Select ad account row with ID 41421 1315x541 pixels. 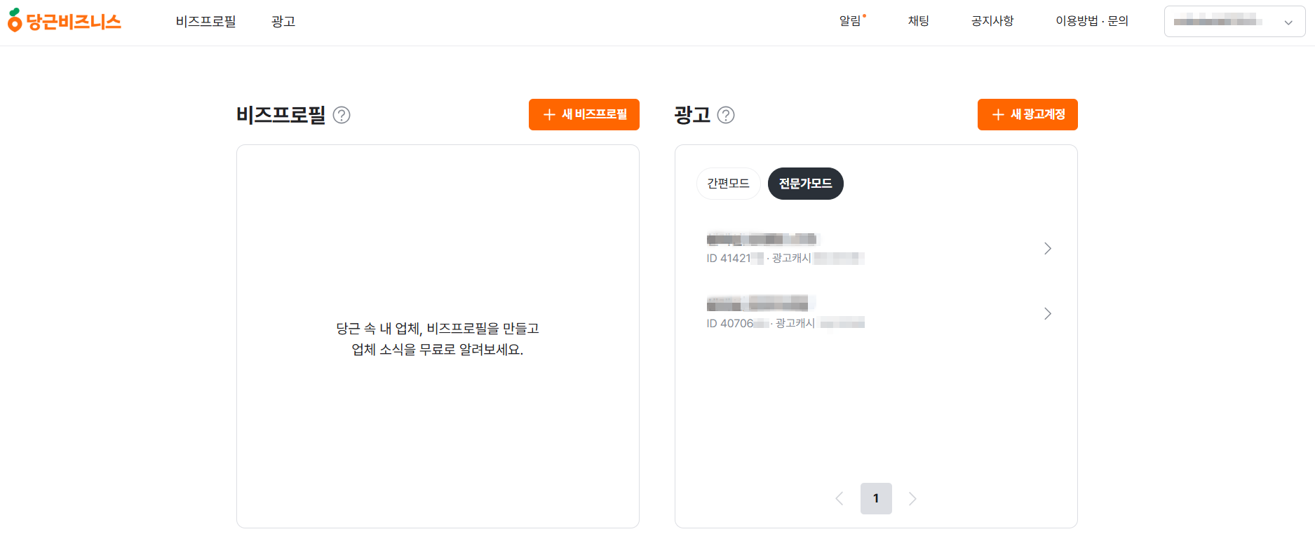(876, 249)
